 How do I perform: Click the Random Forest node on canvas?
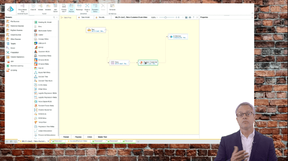pos(148,63)
